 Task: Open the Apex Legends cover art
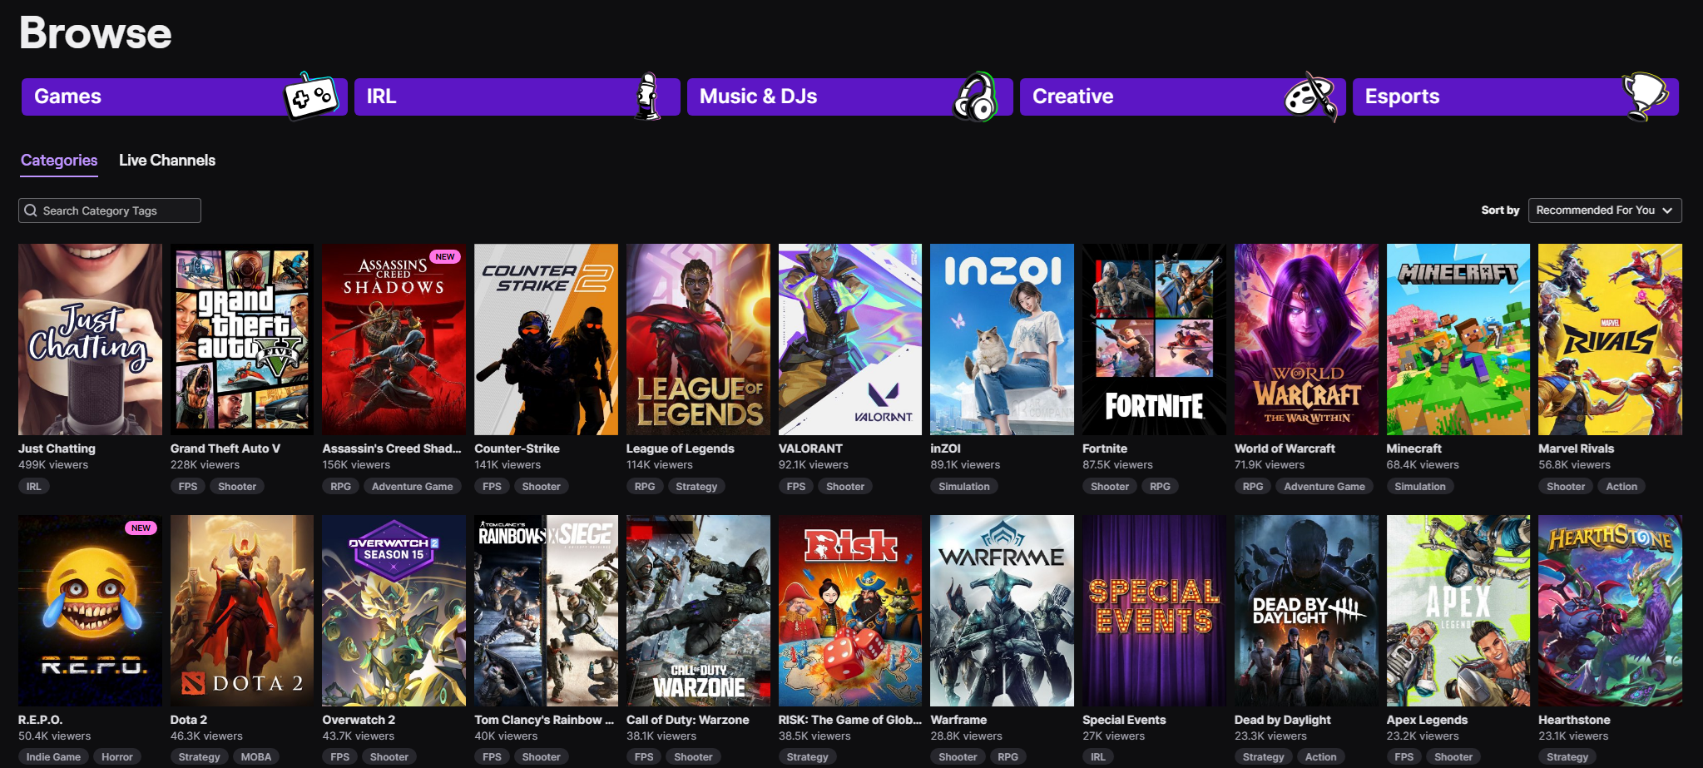(x=1458, y=611)
